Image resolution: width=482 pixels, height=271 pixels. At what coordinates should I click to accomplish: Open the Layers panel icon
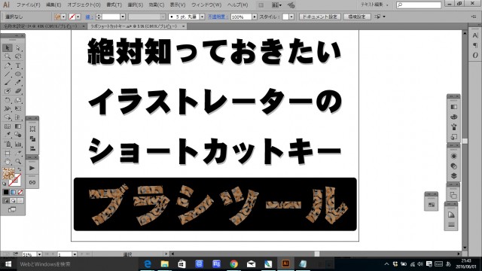click(453, 175)
